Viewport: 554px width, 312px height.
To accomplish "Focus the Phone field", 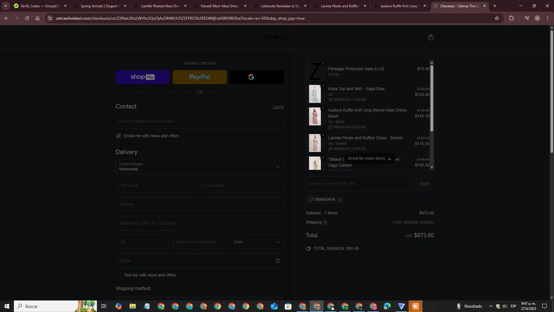I will point(200,261).
